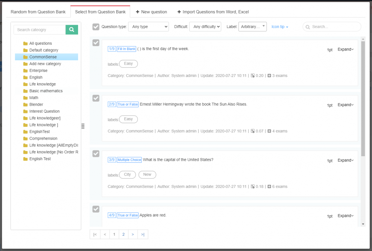Click the difficulty stat icon on question 2
The image size is (372, 251).
[x=253, y=131]
